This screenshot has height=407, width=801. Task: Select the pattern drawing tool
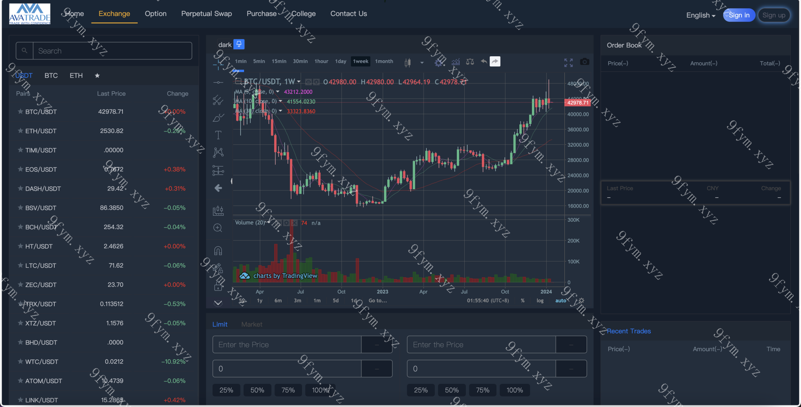coord(218,152)
